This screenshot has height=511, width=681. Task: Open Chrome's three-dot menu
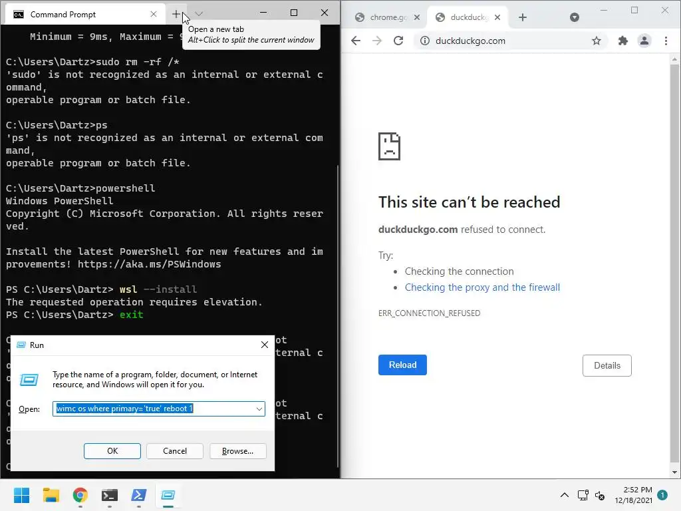click(666, 41)
